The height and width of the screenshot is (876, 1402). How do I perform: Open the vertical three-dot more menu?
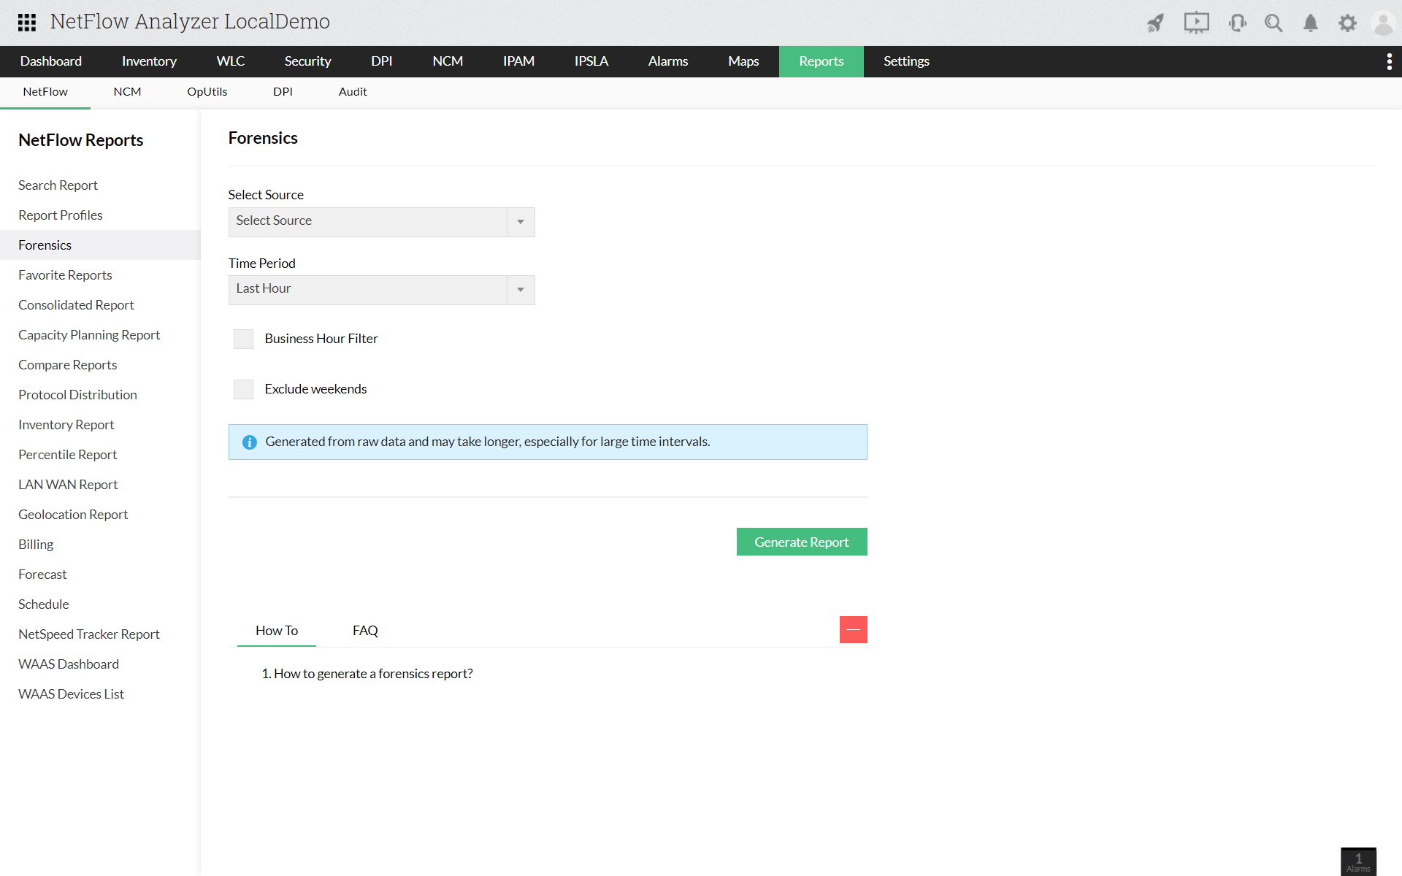1389,61
